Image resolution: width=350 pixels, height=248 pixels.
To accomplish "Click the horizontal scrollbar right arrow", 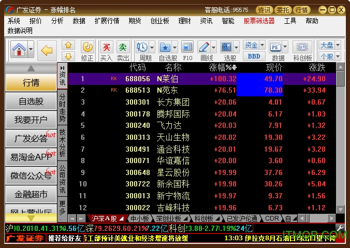I will tap(331, 218).
